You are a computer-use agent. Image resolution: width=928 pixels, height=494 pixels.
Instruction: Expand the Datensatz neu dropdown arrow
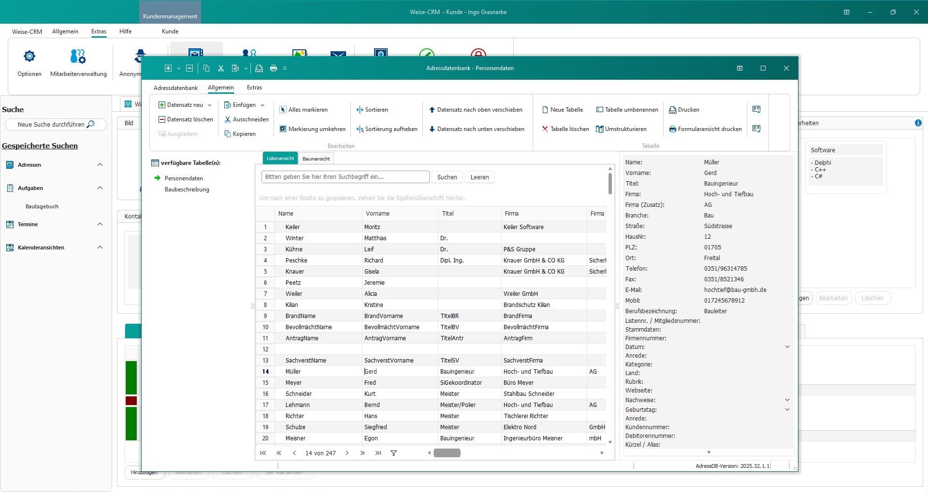[x=210, y=105]
